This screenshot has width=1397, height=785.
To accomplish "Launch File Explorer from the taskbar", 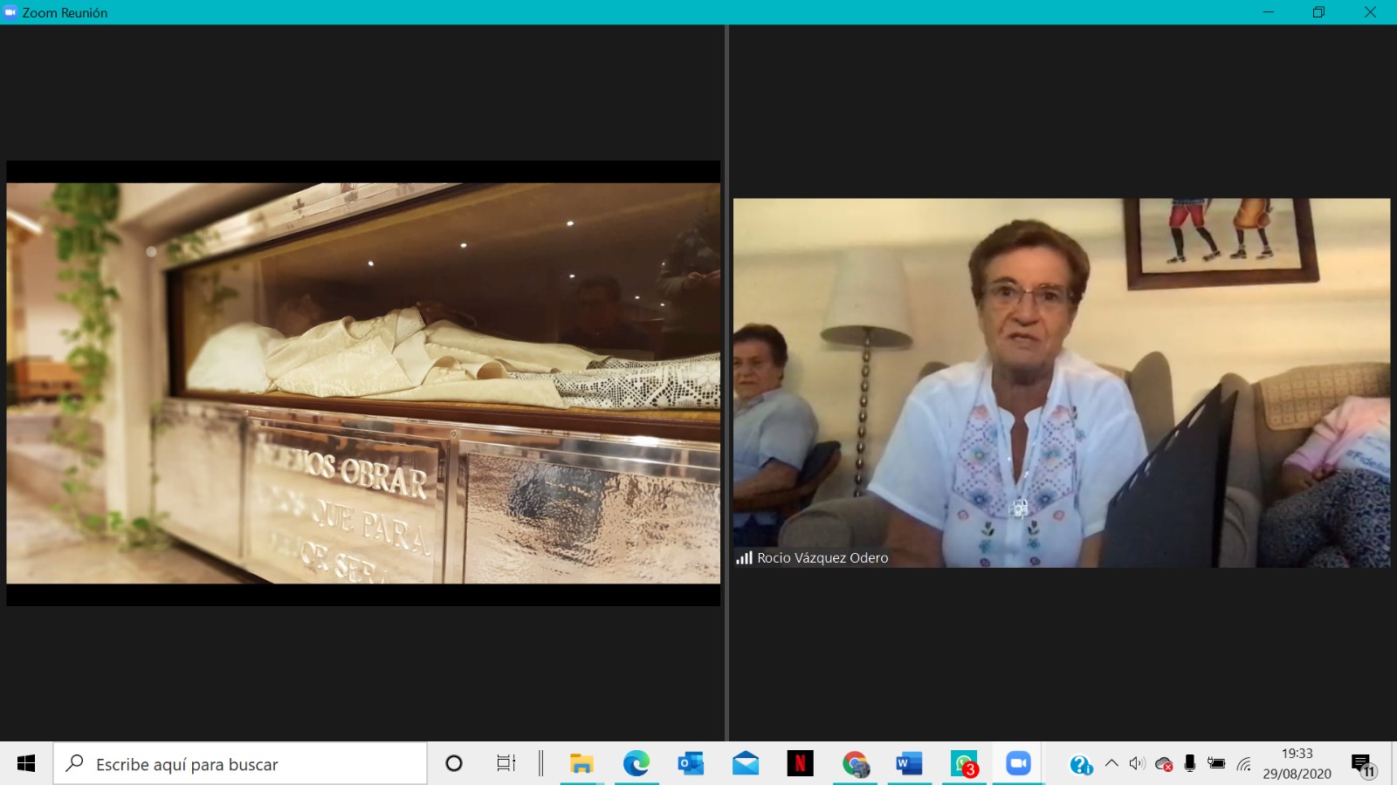I will coord(582,764).
